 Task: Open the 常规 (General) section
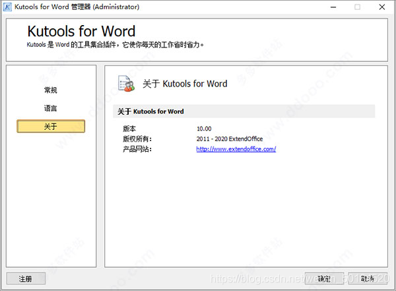point(51,90)
